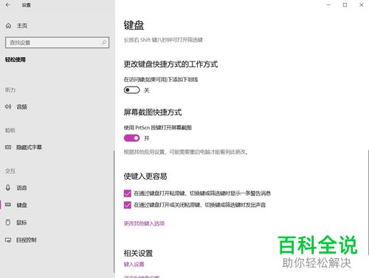Click the 键盘 page title
Screen dimensions: 369x278
[134, 25]
